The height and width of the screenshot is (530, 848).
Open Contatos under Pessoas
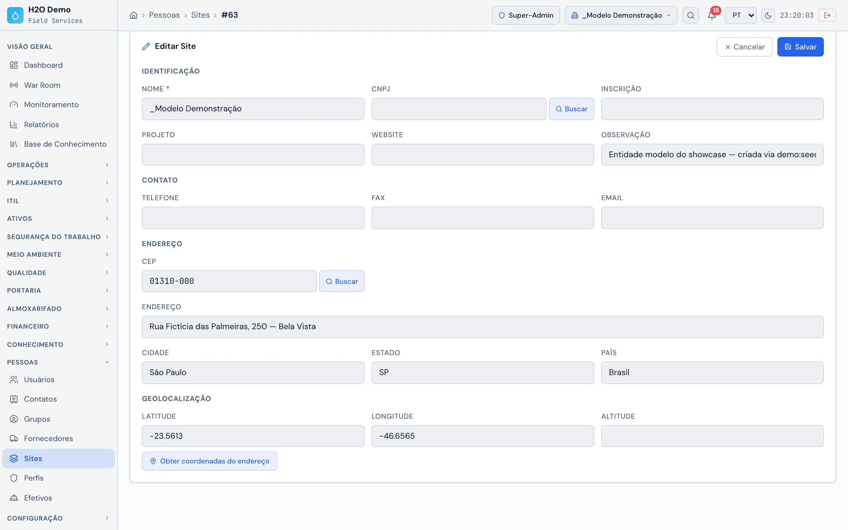tap(59, 399)
